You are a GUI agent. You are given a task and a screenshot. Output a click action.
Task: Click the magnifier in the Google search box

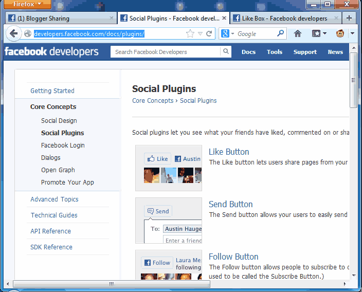click(280, 33)
